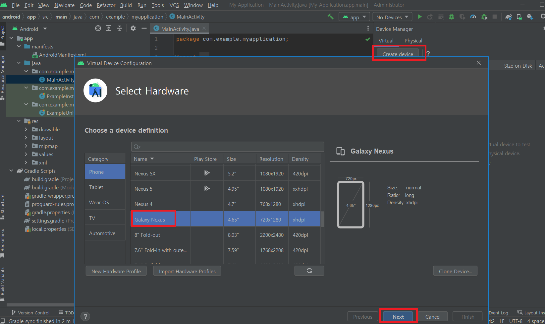The image size is (545, 324).
Task: Click New Hardware Profile button
Action: (116, 271)
